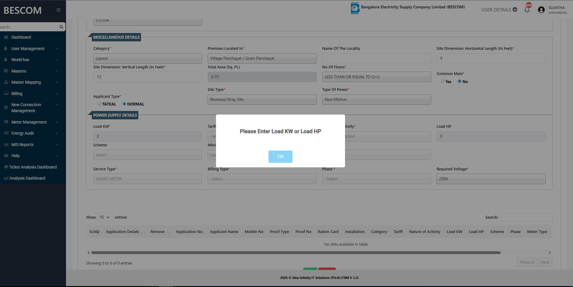Screen dimensions: 573x287
Task: Click the New Connection Management plus icon
Action: click(x=6, y=107)
